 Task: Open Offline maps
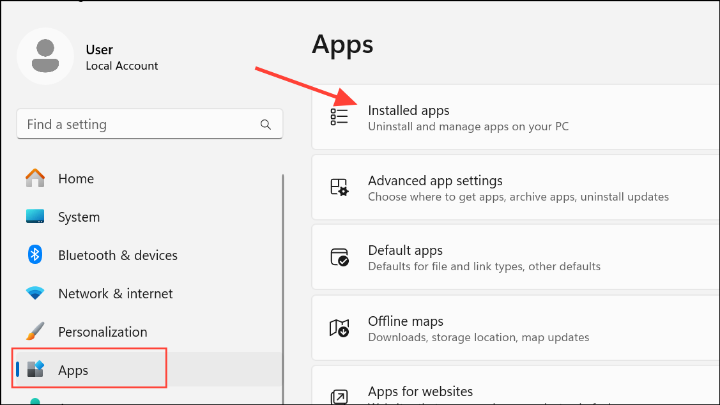coord(516,328)
